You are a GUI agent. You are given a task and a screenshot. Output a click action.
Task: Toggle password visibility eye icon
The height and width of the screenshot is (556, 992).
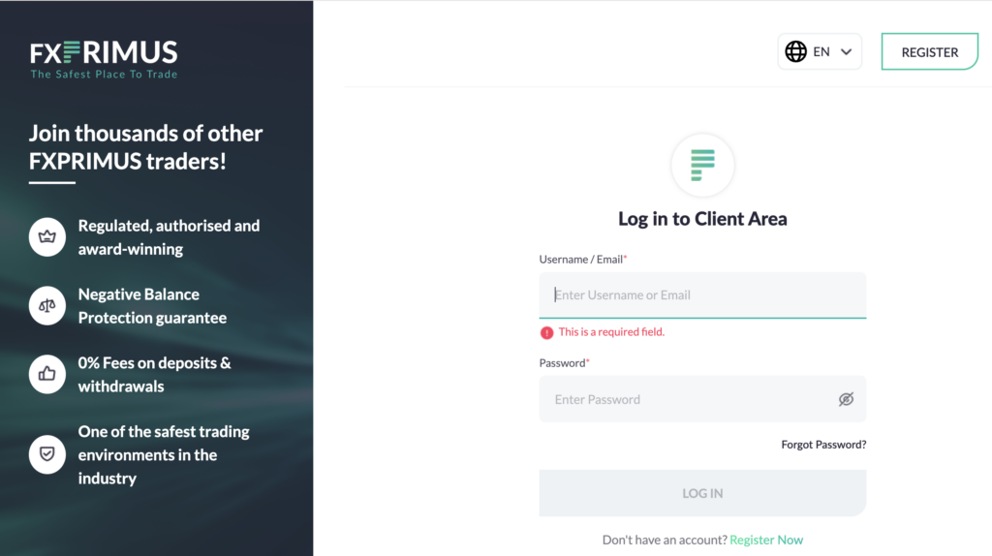846,399
